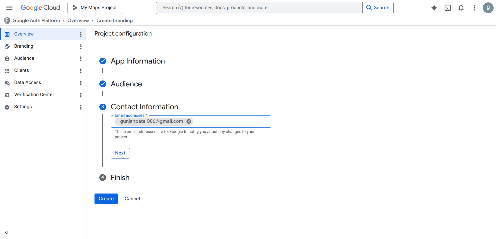Collapse the sidebar navigation panel
496x239 pixels.
(6, 232)
